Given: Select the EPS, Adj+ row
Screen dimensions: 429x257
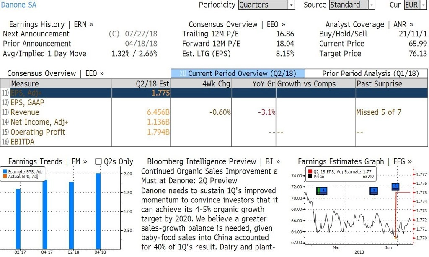Looking at the screenshot, I should (x=214, y=93).
